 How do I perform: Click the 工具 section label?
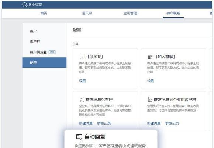pos(75,44)
